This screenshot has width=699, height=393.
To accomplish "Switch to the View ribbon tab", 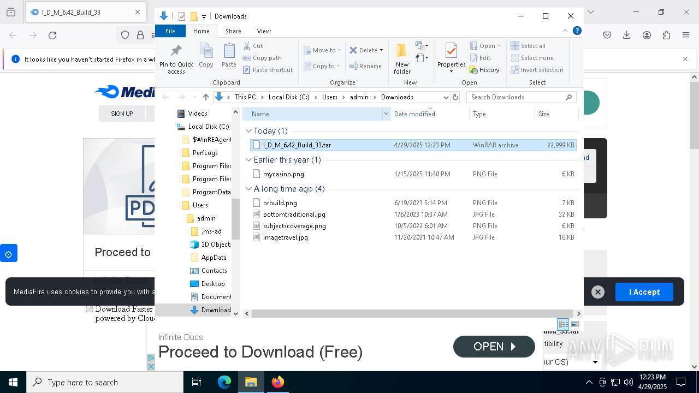I will coord(264,31).
